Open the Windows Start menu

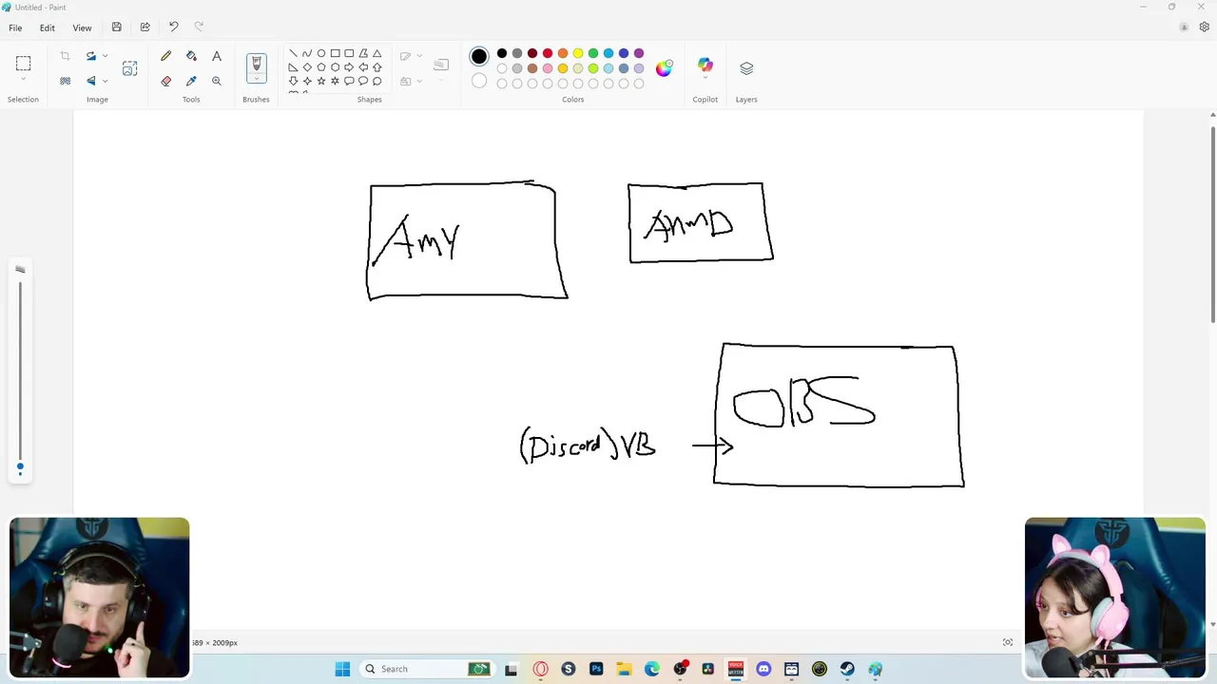tap(342, 669)
